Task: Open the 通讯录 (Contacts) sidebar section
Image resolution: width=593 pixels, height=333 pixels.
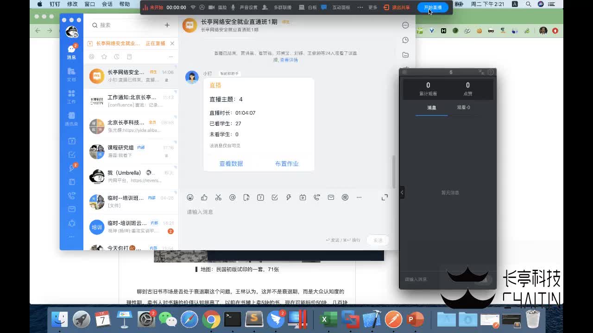Action: (x=71, y=118)
